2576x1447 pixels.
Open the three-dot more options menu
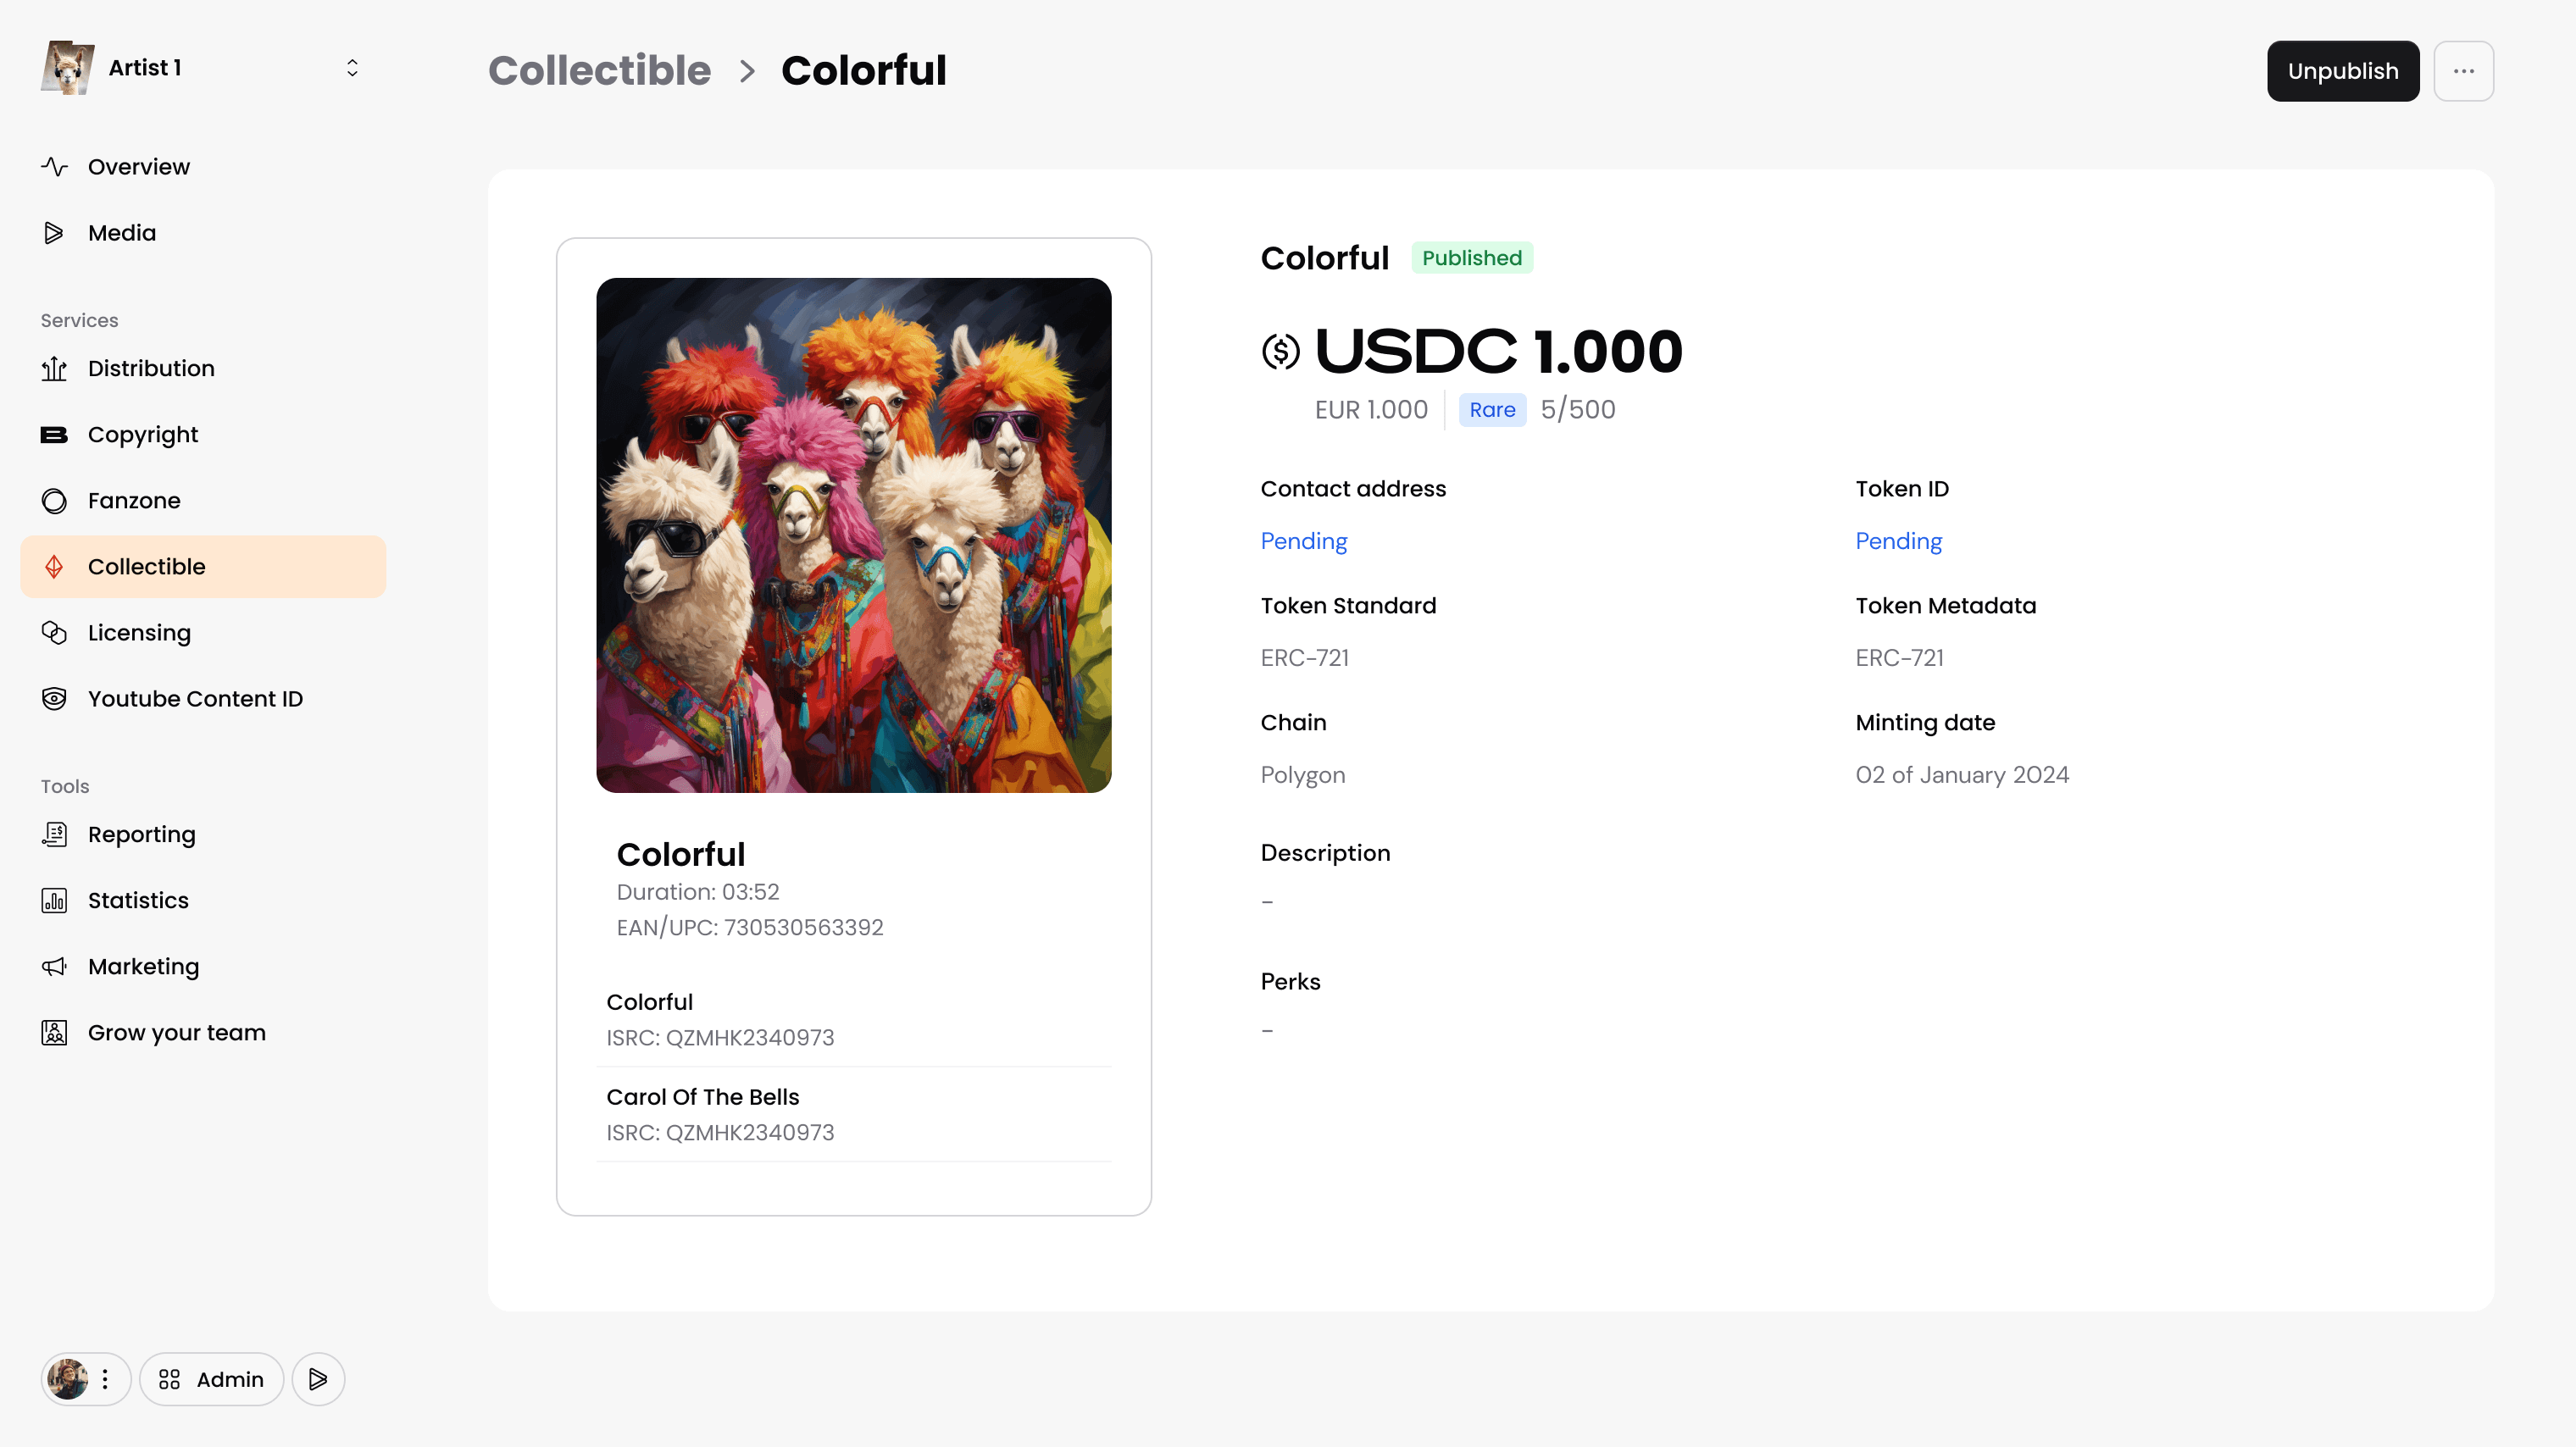2463,71
